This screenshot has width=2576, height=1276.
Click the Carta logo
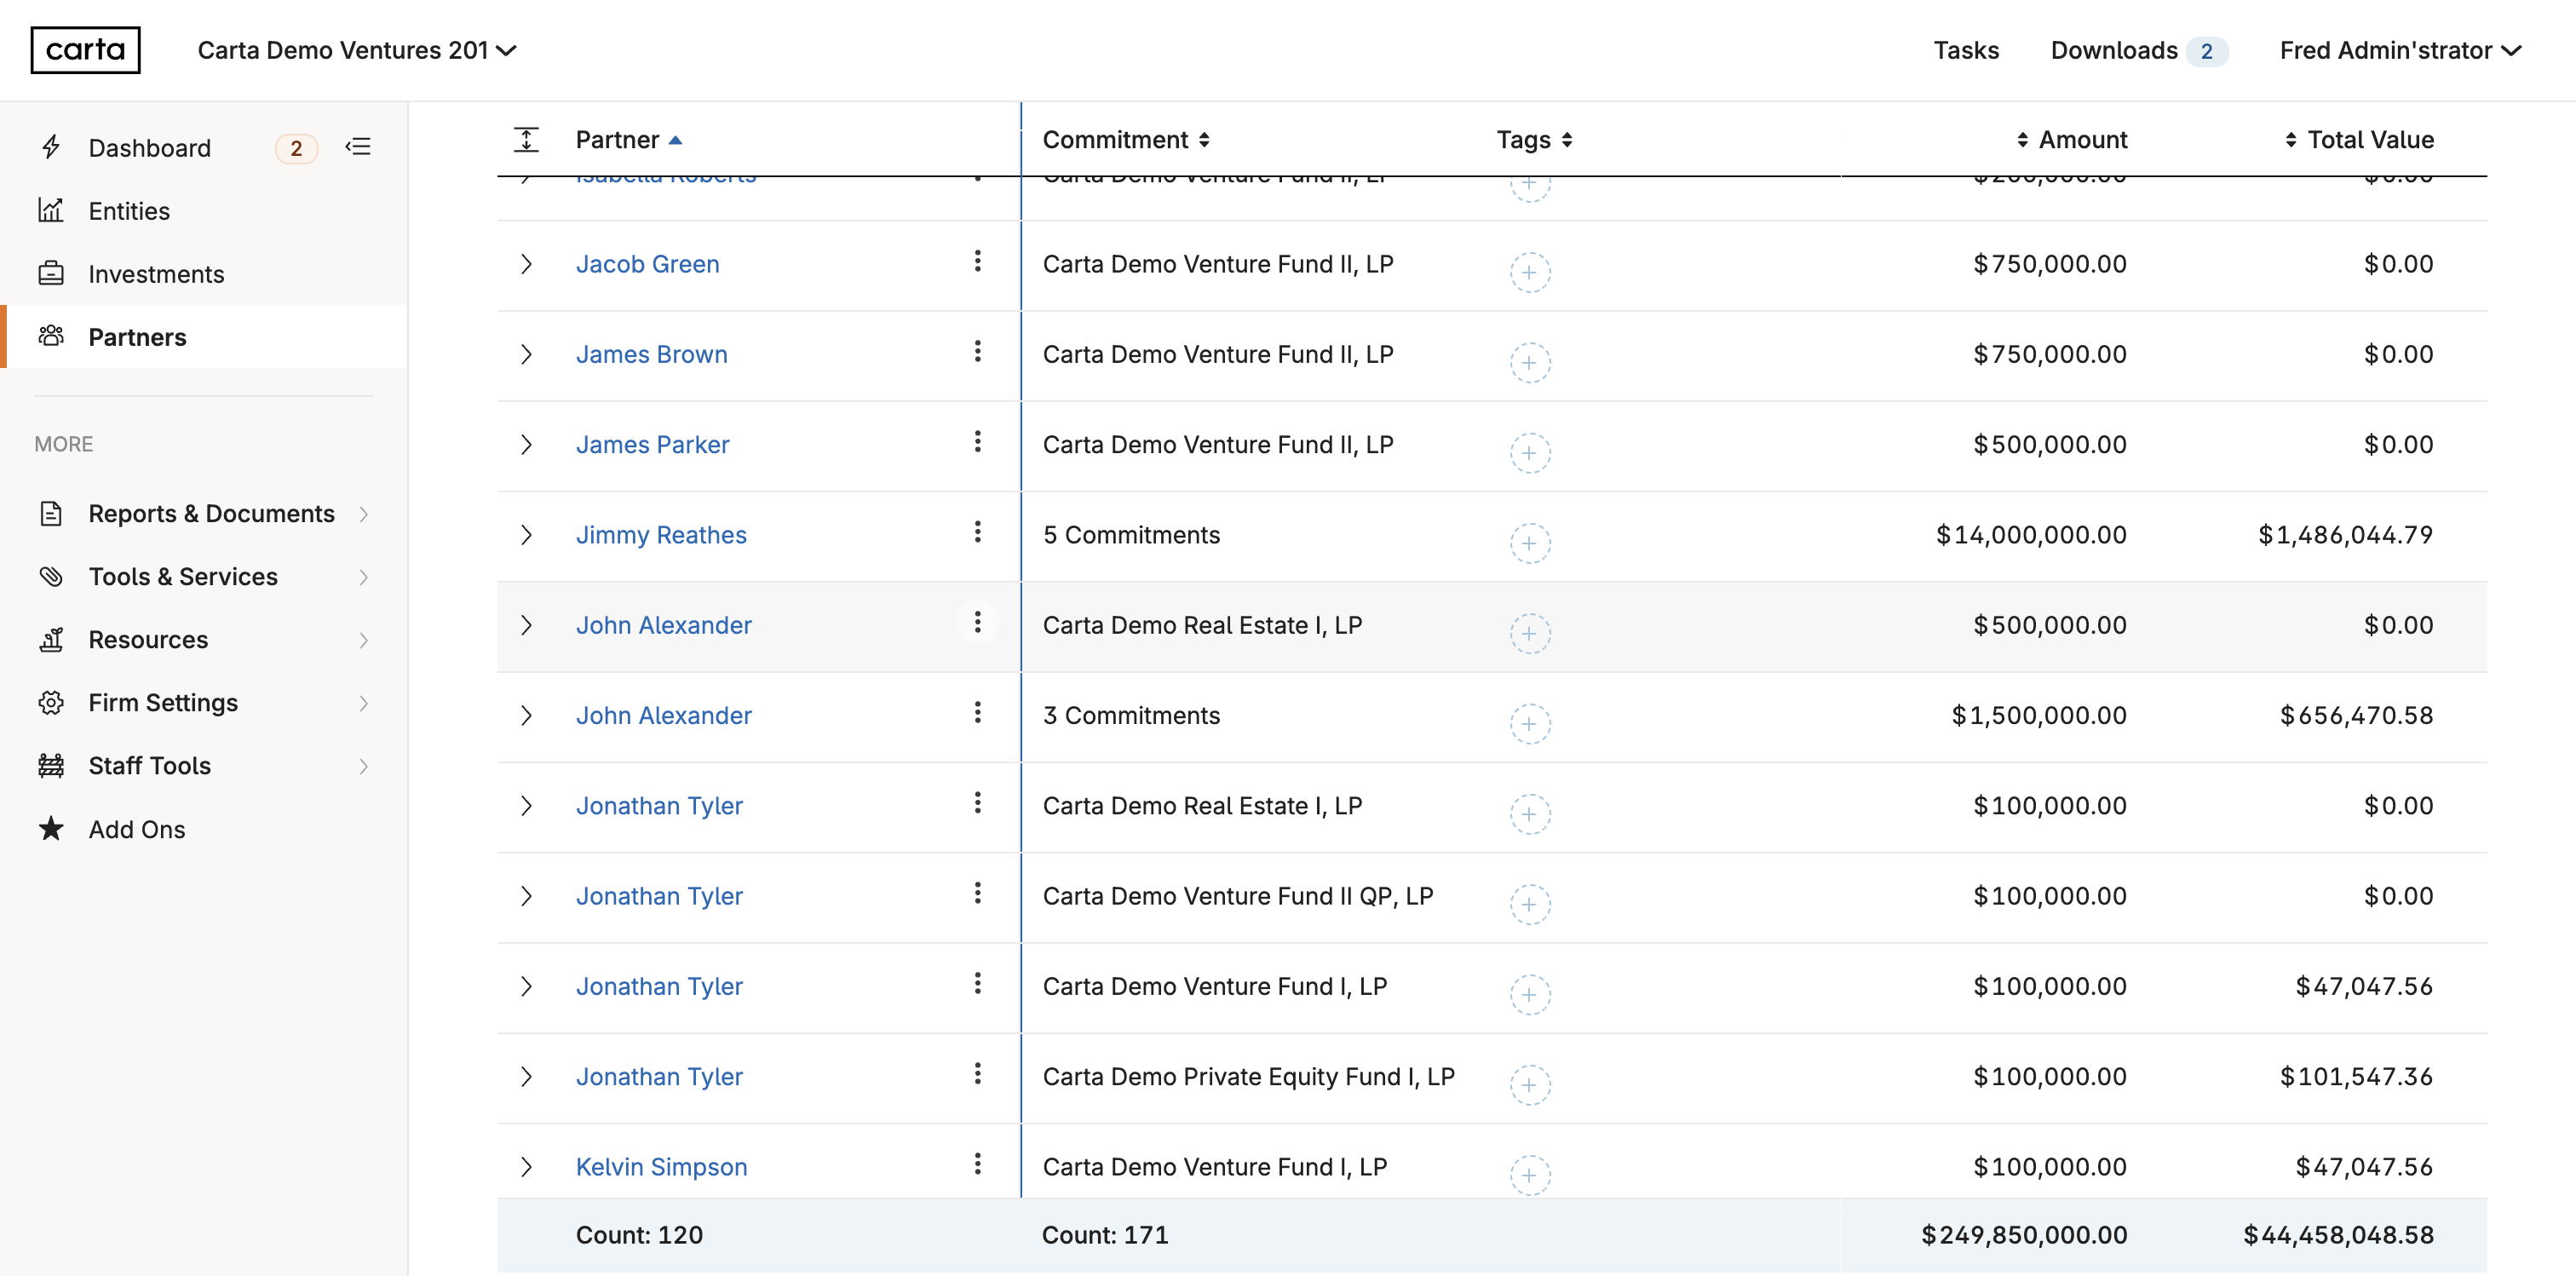(85, 50)
